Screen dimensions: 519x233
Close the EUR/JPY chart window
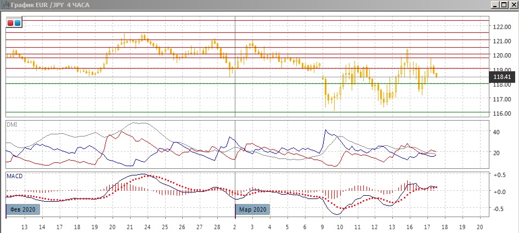[513, 5]
